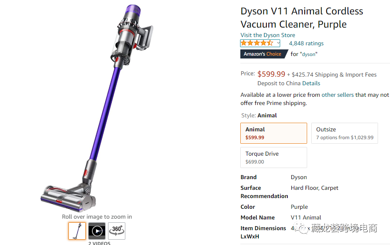Choose the Animal style option

point(274,133)
